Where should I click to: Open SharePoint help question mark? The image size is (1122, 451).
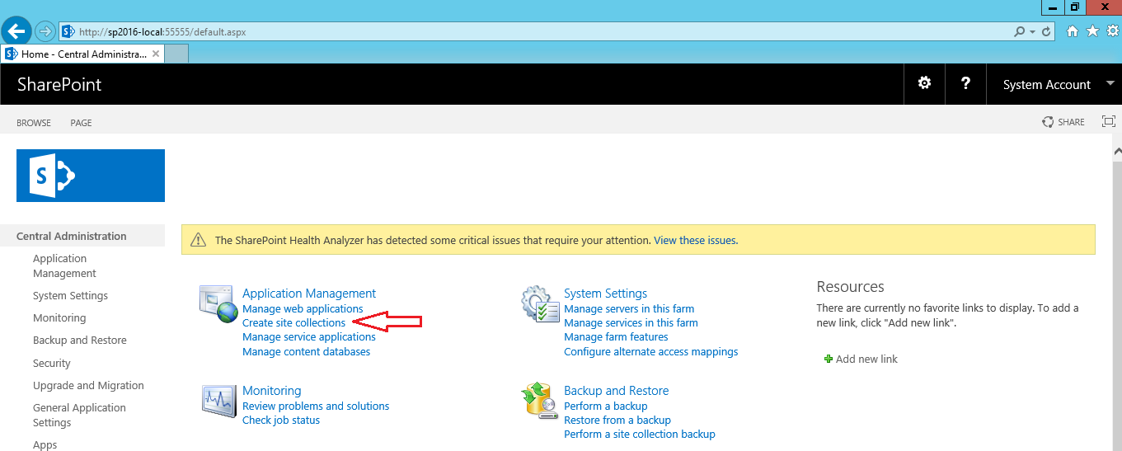(x=965, y=83)
